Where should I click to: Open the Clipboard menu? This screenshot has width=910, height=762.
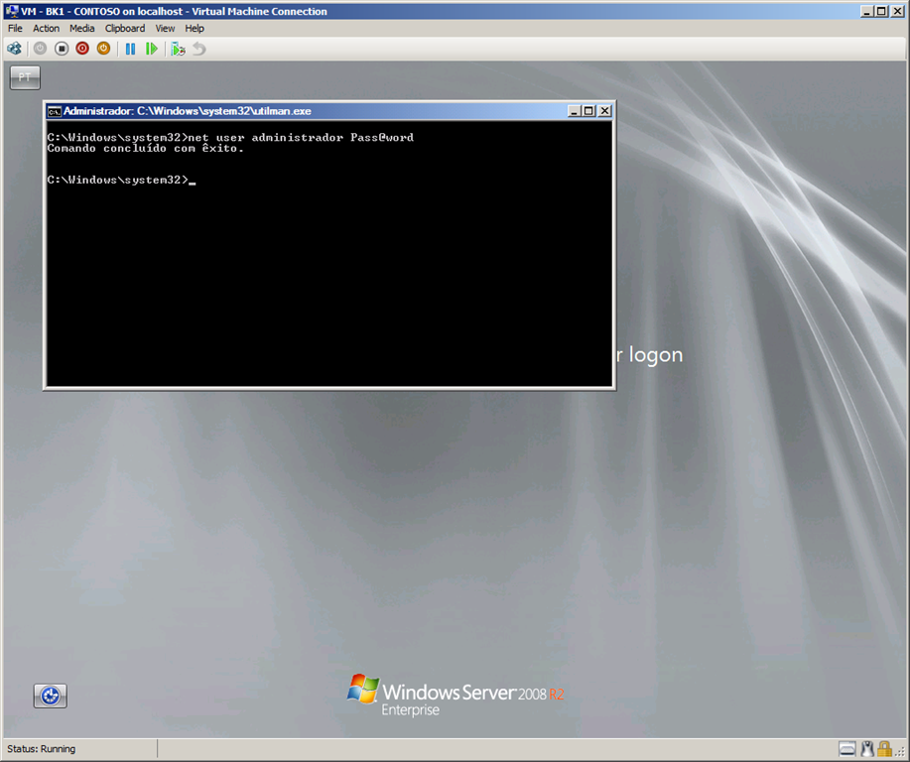pos(124,28)
